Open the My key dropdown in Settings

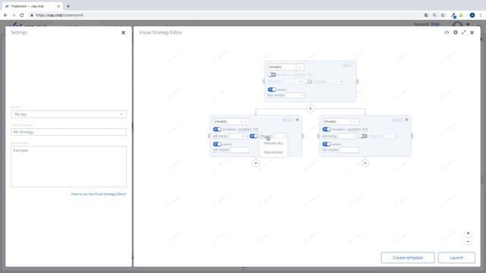tap(68, 115)
